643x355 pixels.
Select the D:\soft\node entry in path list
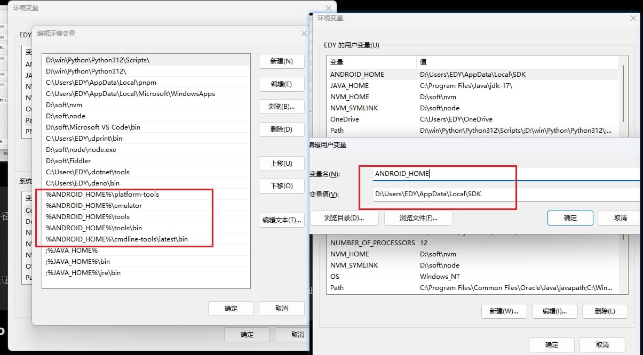pyautogui.click(x=146, y=116)
